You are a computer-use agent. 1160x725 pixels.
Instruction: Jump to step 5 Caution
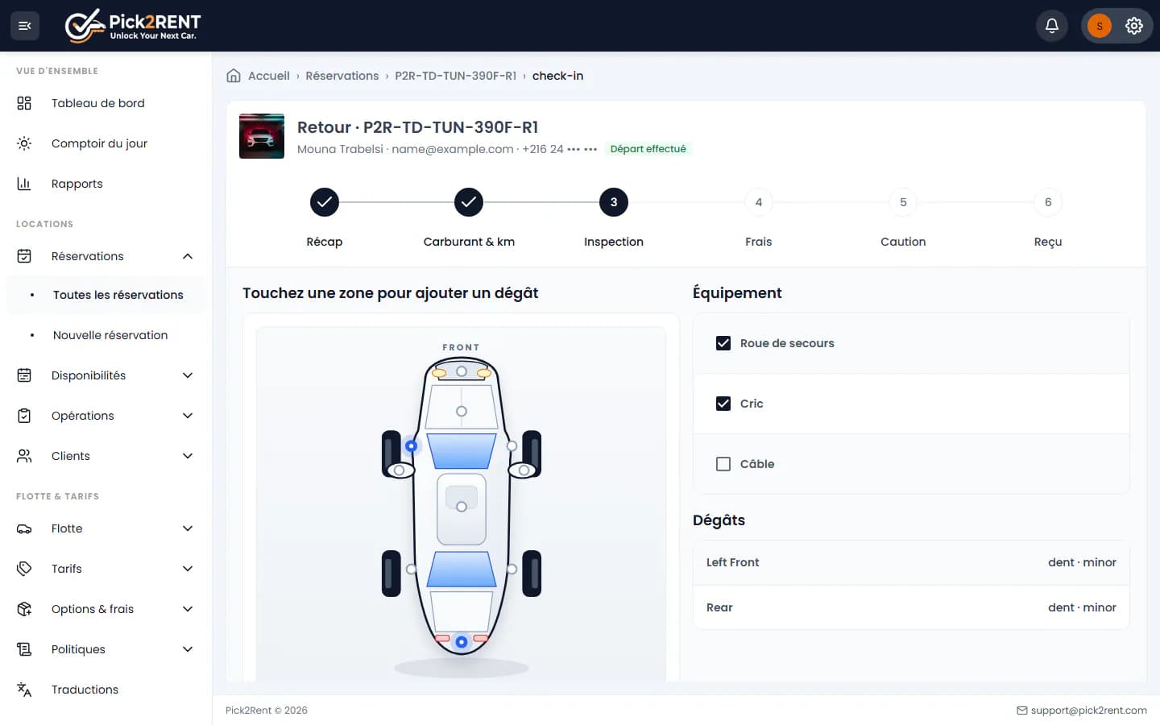[903, 202]
